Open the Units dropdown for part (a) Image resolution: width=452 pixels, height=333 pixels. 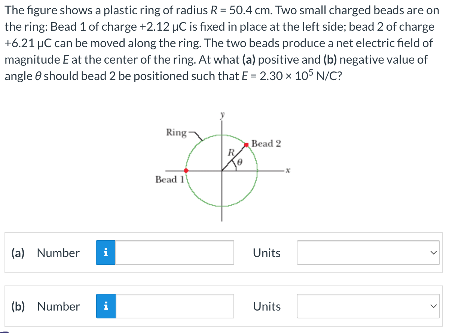pos(368,253)
